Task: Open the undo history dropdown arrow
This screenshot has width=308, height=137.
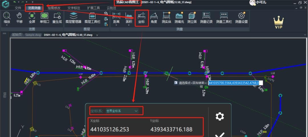Action: 19,2
